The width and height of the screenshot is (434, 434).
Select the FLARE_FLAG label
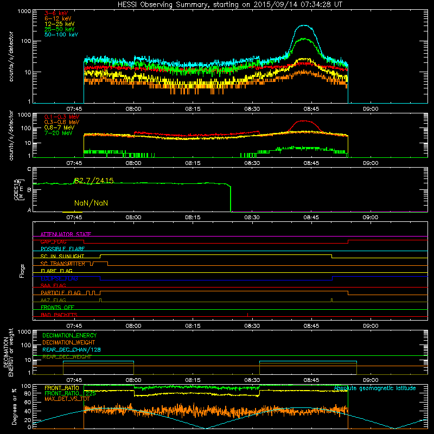click(56, 271)
